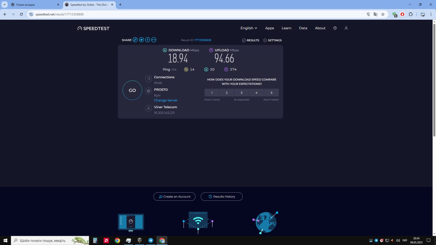
Task: Click the IP address 91.203.143.231
Action: pyautogui.click(x=164, y=113)
